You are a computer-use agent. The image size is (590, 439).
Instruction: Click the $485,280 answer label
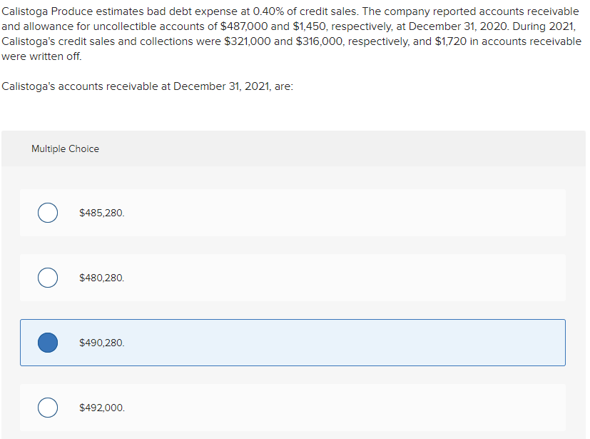101,212
